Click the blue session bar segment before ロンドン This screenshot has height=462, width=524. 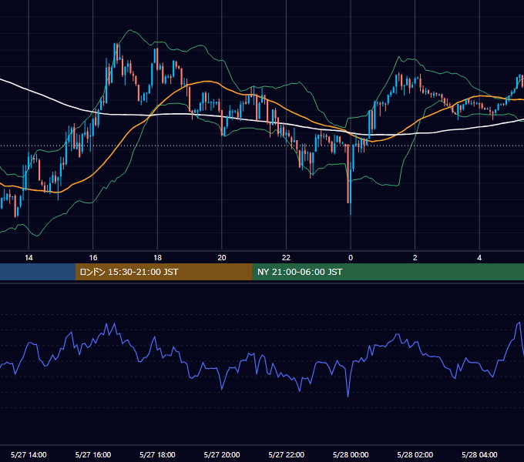coord(38,272)
